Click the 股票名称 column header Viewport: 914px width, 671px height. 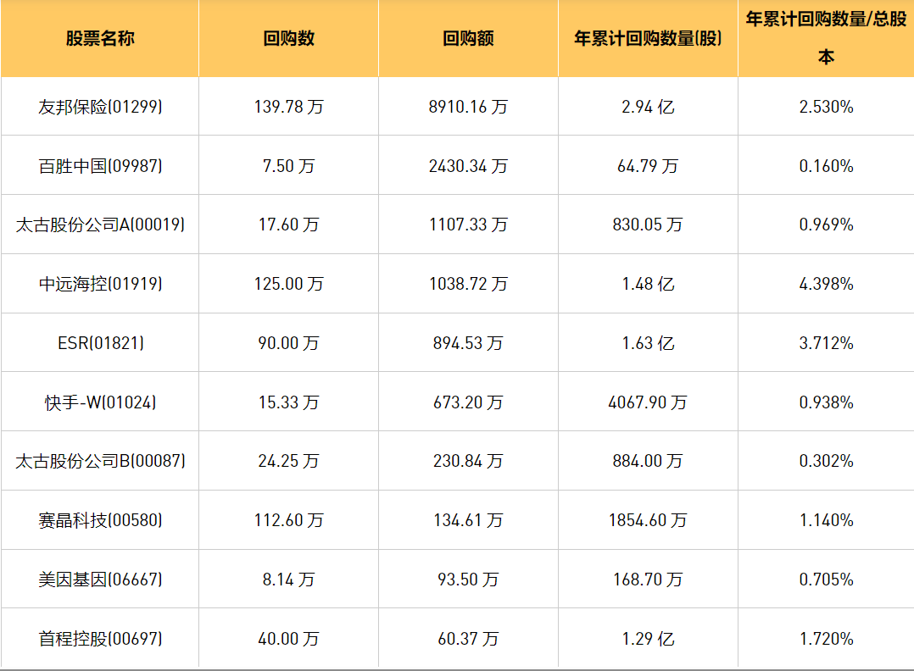point(100,39)
